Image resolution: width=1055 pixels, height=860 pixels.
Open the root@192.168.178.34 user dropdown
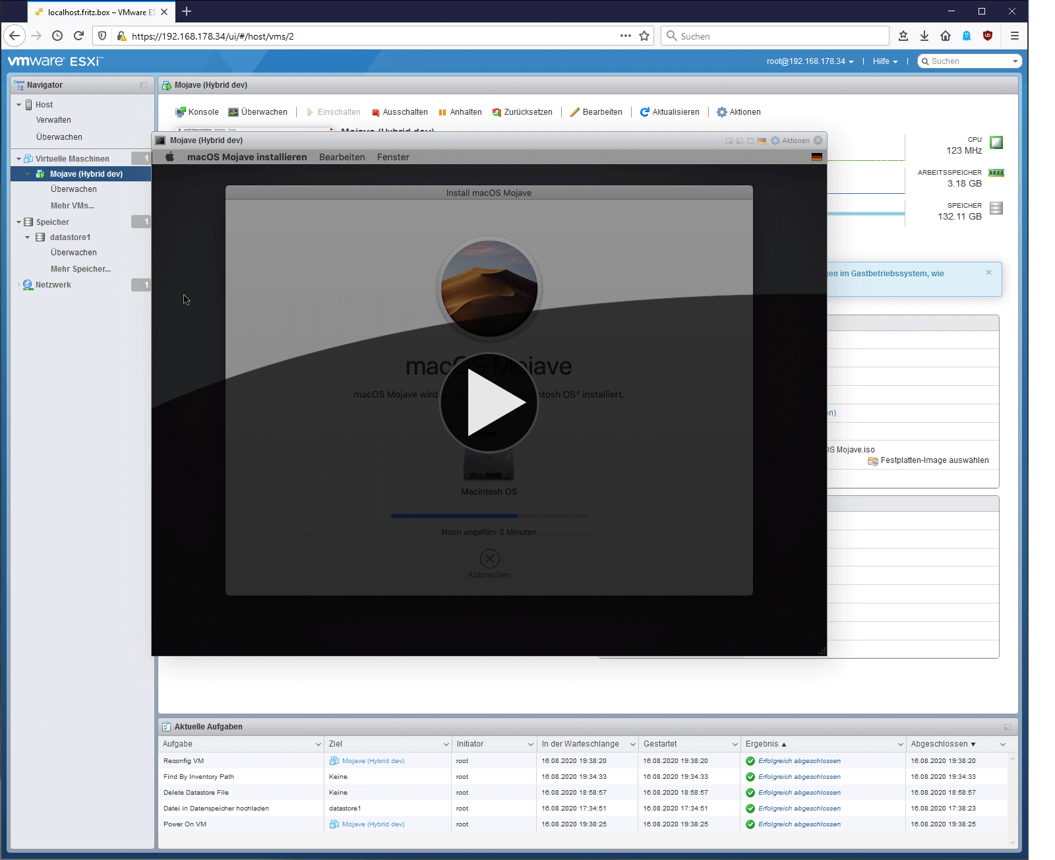(810, 61)
